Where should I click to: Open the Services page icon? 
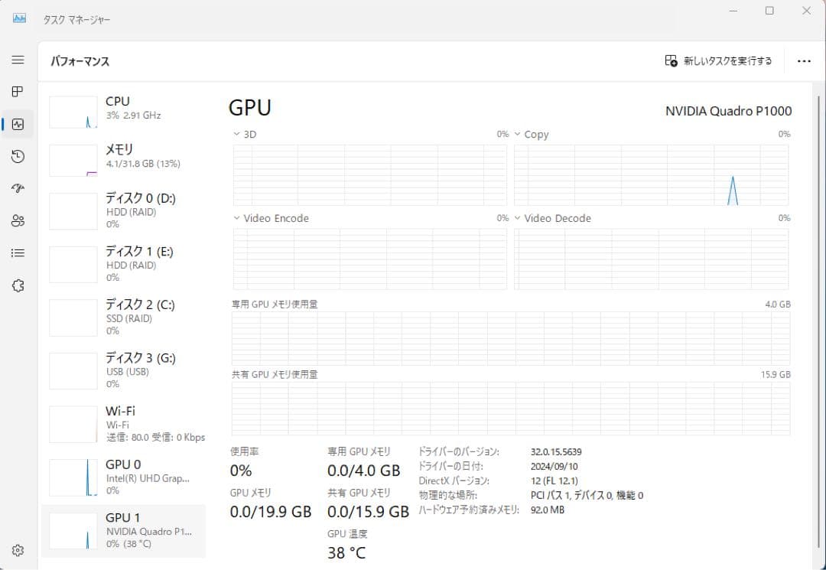[x=18, y=285]
